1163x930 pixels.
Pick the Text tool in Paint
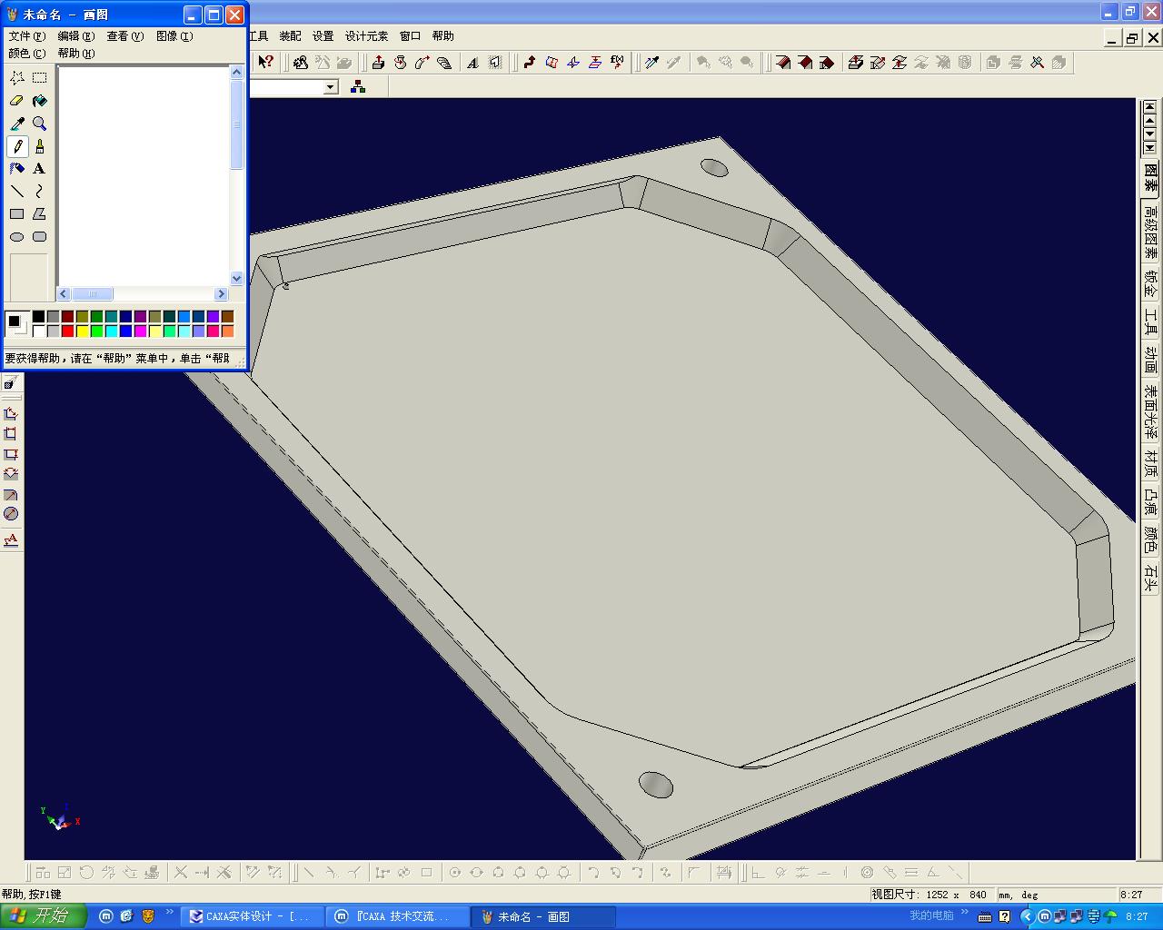click(x=39, y=169)
